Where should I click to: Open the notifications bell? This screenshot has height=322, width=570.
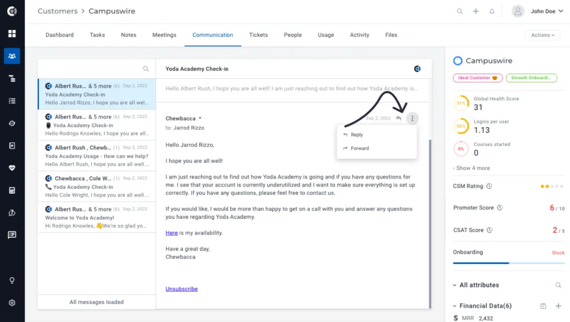[x=492, y=11]
